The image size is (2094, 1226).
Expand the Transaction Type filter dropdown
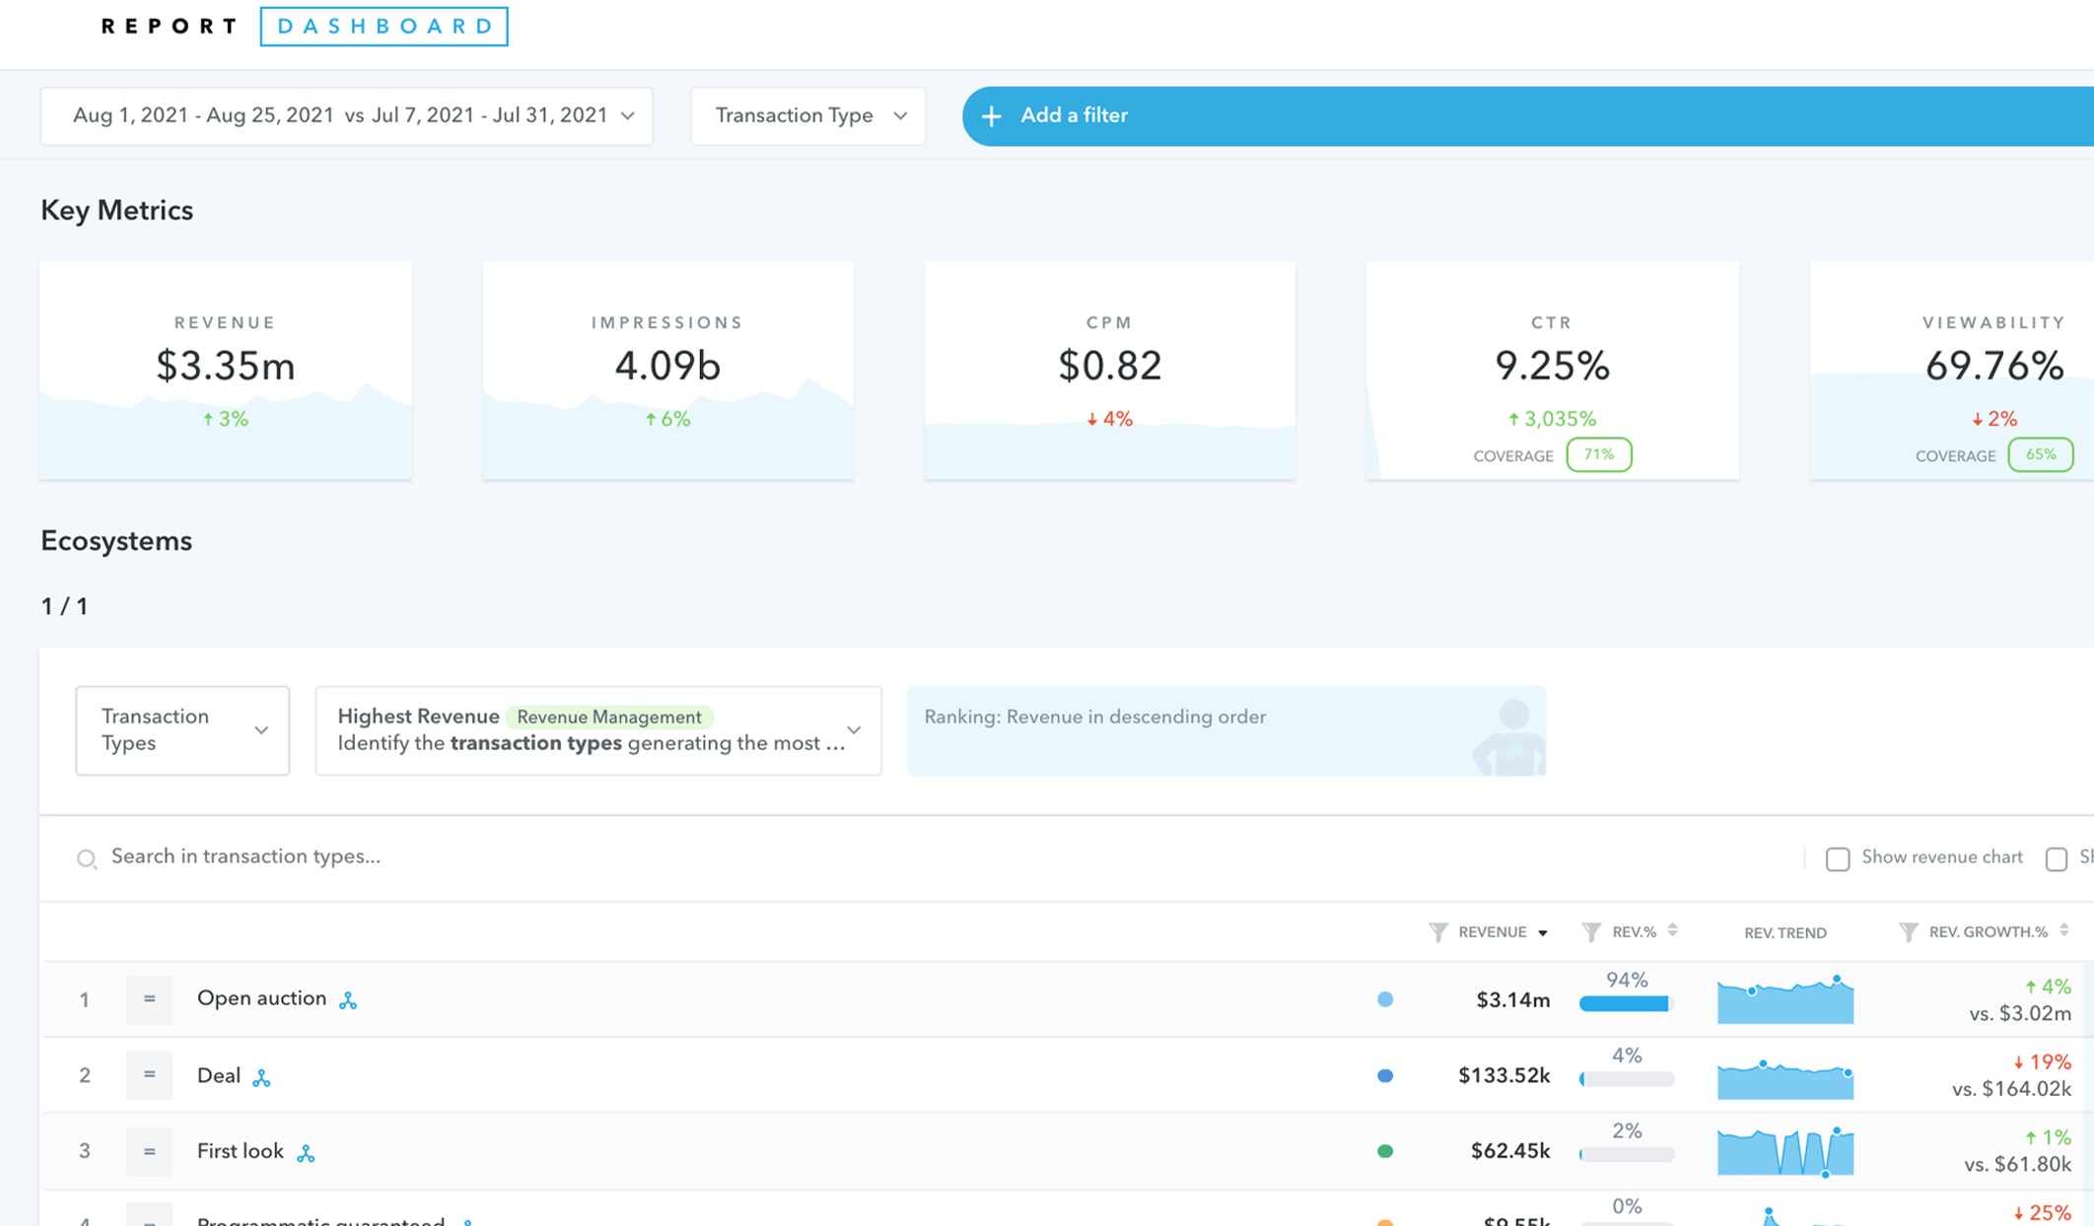808,116
